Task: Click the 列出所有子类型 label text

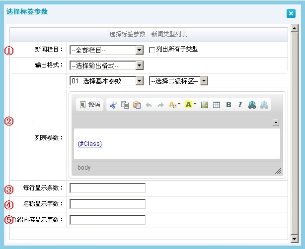Action: point(177,49)
